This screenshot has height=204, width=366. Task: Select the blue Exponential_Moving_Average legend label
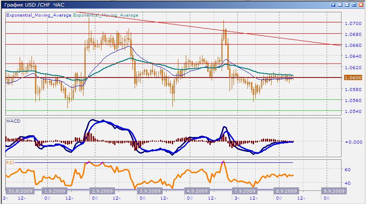coord(38,15)
